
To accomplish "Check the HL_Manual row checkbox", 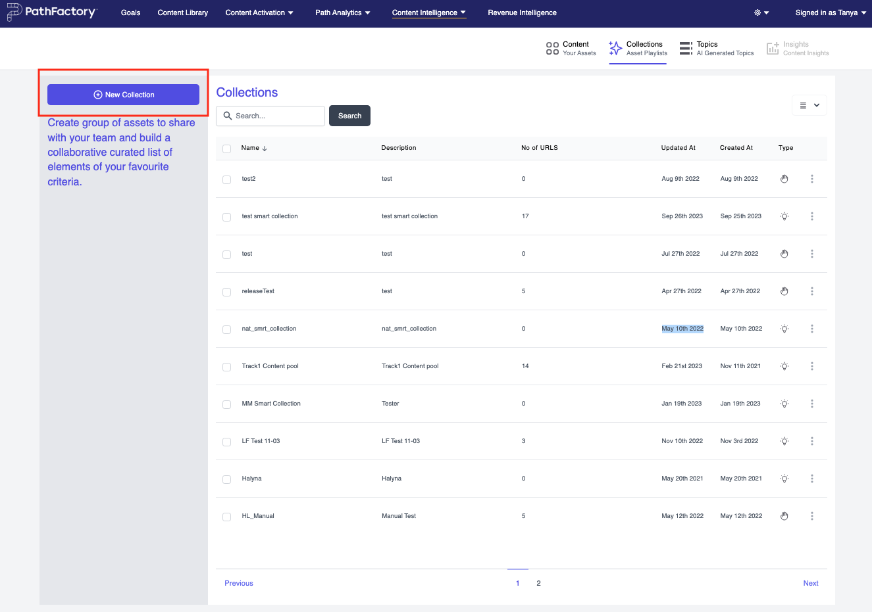I will [x=226, y=517].
